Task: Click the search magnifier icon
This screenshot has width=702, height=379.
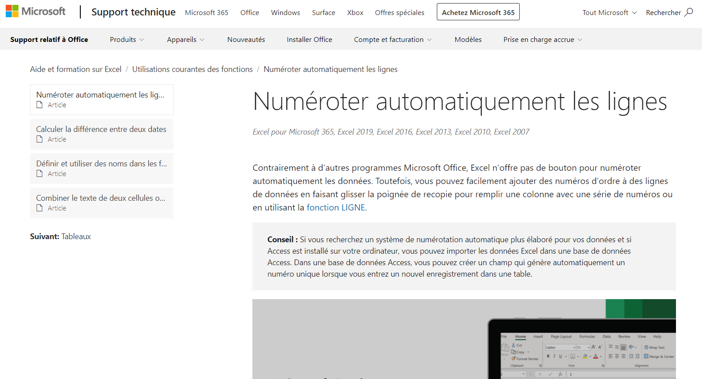Action: click(x=689, y=12)
